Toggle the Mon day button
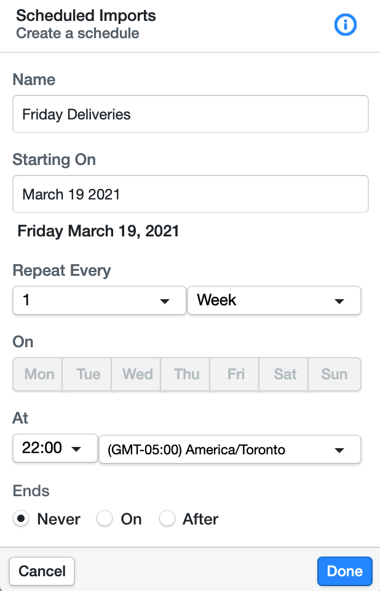Image resolution: width=380 pixels, height=591 pixels. click(39, 374)
